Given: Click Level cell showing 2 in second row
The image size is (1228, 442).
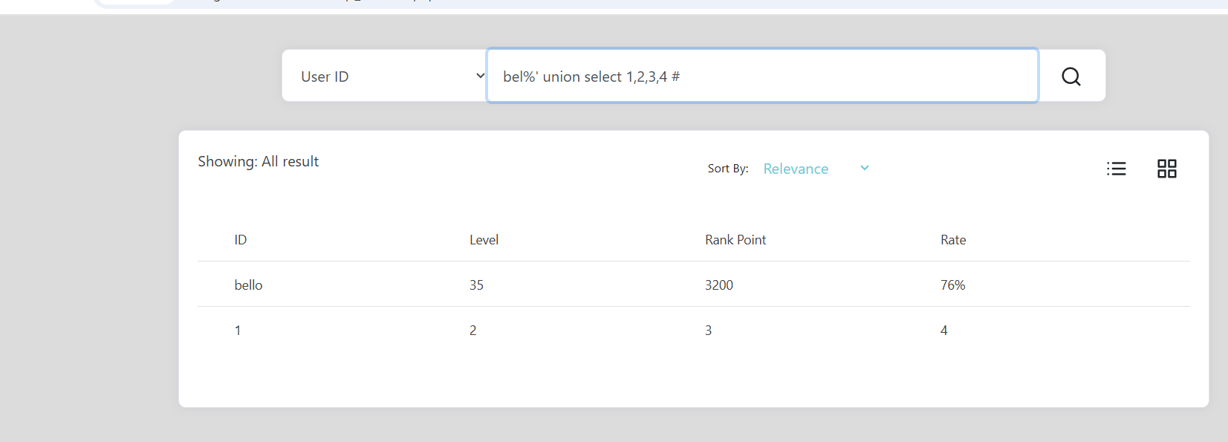Looking at the screenshot, I should click(x=473, y=331).
